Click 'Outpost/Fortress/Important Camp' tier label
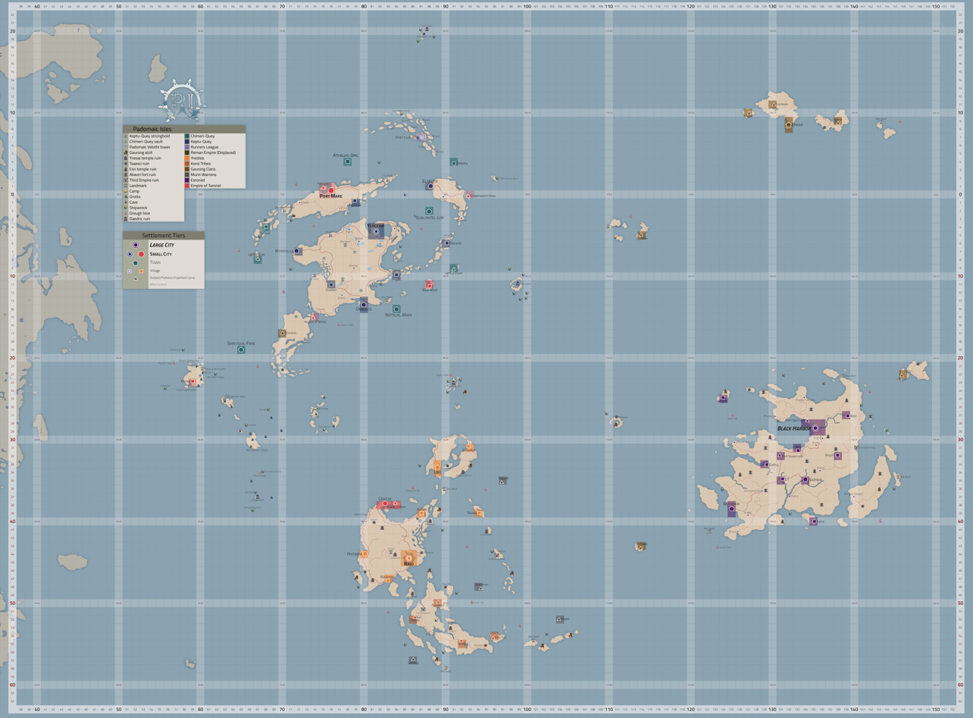Screen dimensions: 973x718 coord(172,278)
